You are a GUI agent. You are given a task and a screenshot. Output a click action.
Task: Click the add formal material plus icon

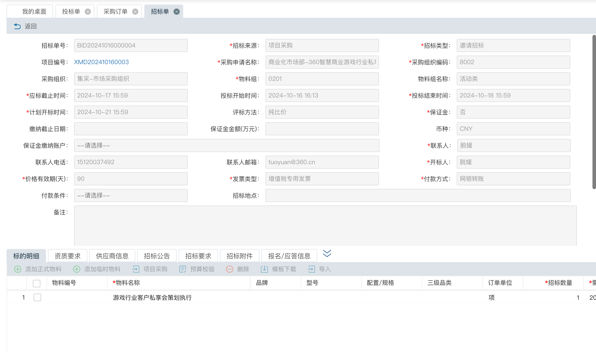[x=18, y=269]
